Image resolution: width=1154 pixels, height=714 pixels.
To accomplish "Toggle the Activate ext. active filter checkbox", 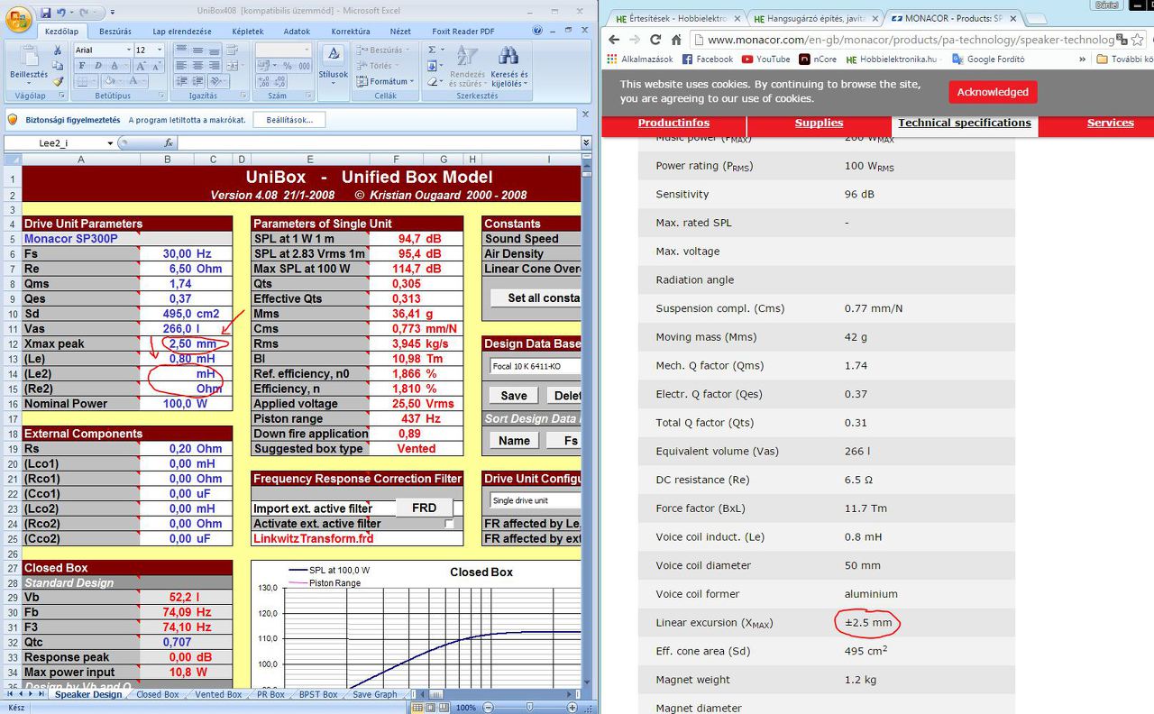I will tap(449, 523).
